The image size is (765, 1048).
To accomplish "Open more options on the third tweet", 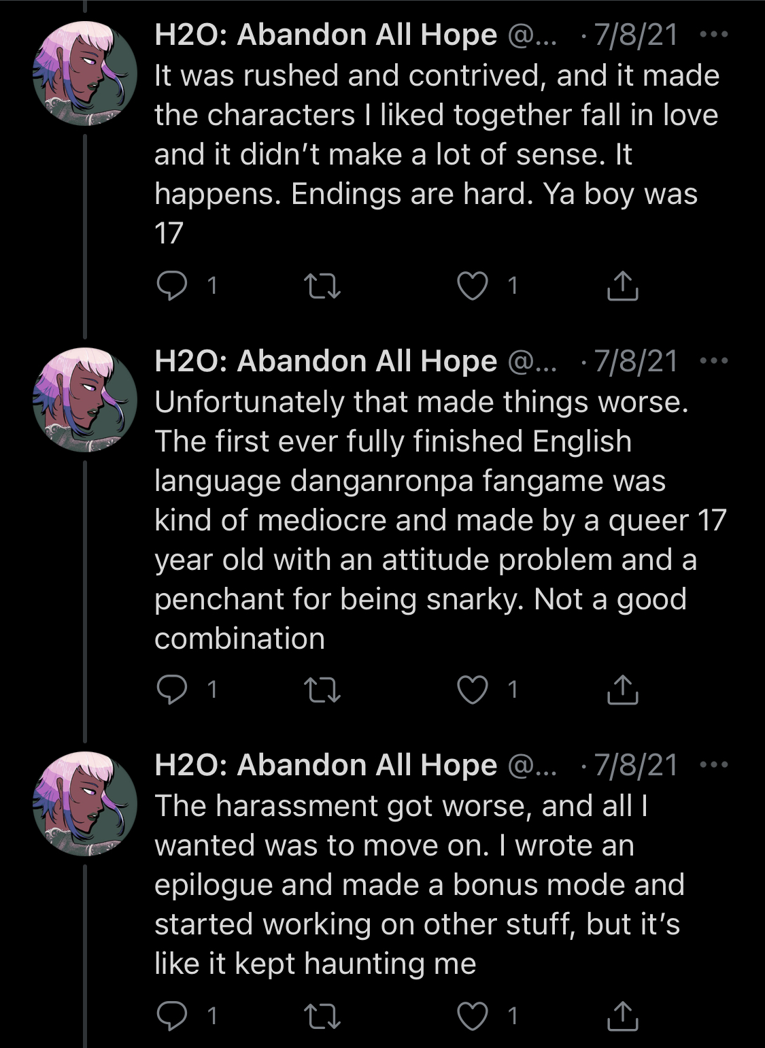I will [x=713, y=764].
